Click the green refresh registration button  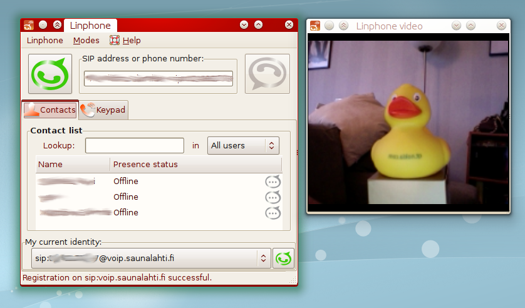point(284,258)
